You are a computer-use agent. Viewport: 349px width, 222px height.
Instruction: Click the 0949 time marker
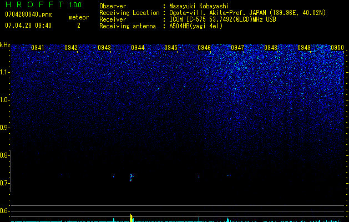pyautogui.click(x=304, y=48)
